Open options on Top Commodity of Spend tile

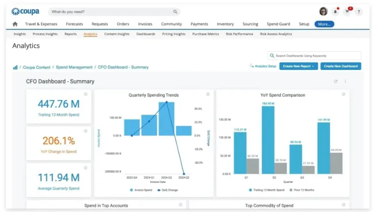tap(344, 204)
